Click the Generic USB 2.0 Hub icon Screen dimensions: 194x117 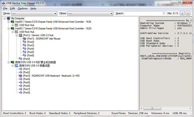coord(21,35)
